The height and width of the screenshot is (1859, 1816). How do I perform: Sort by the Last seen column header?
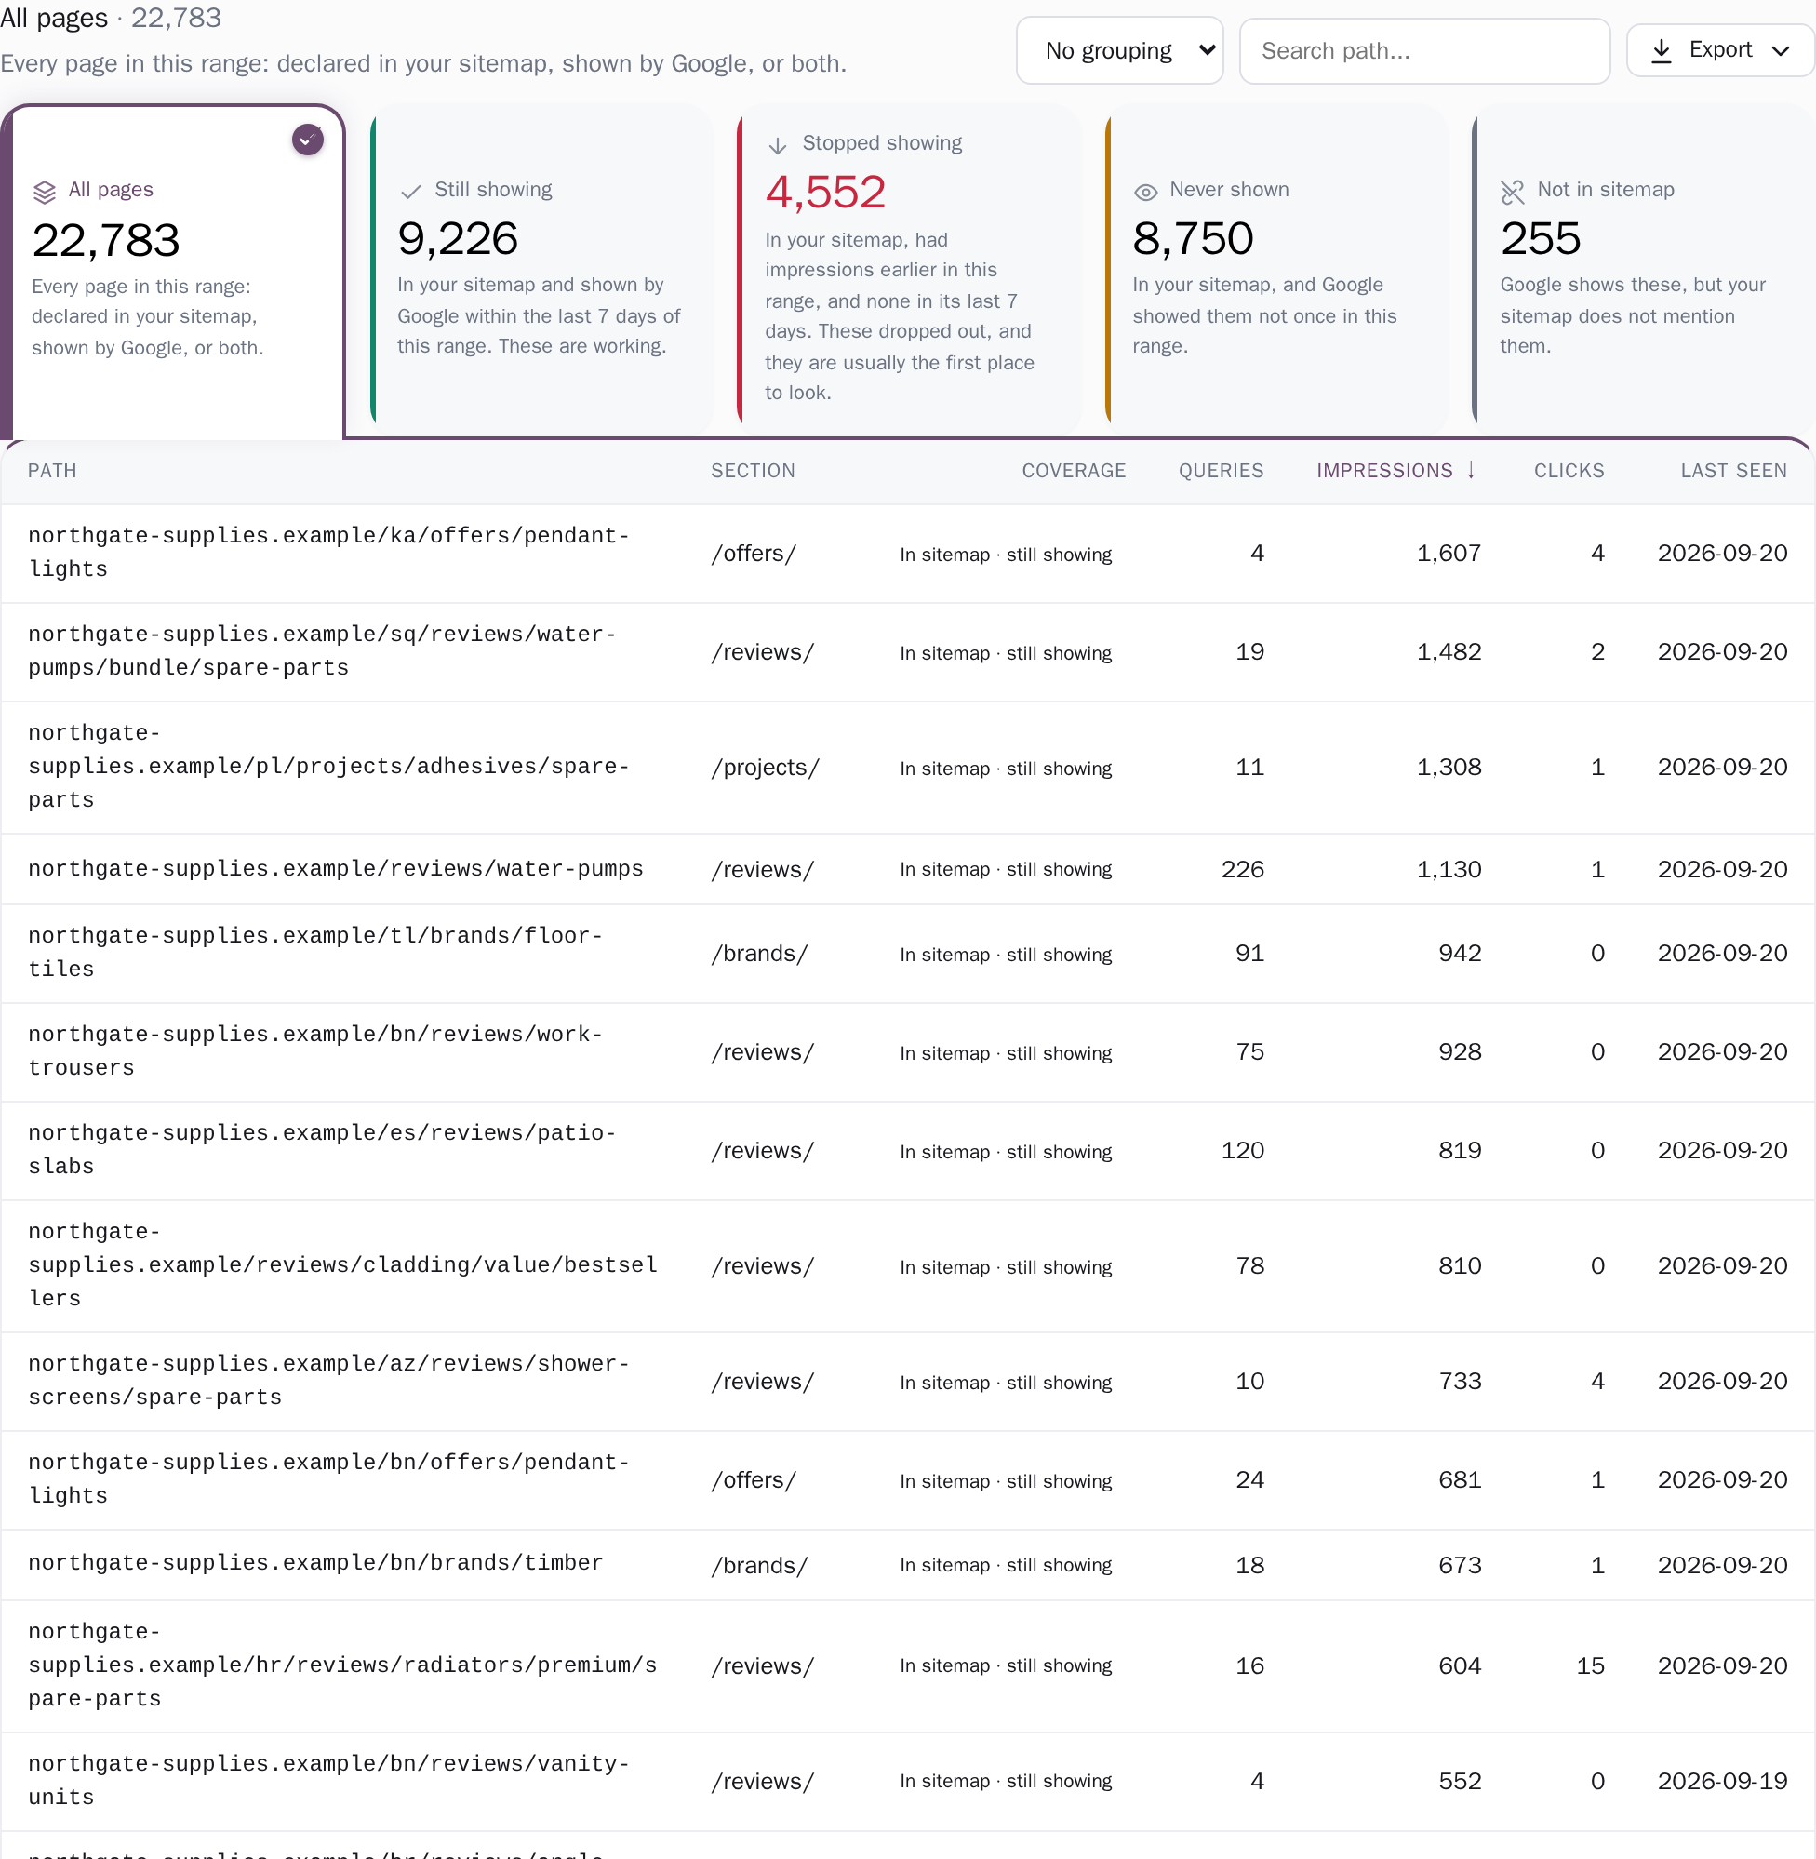click(1733, 470)
